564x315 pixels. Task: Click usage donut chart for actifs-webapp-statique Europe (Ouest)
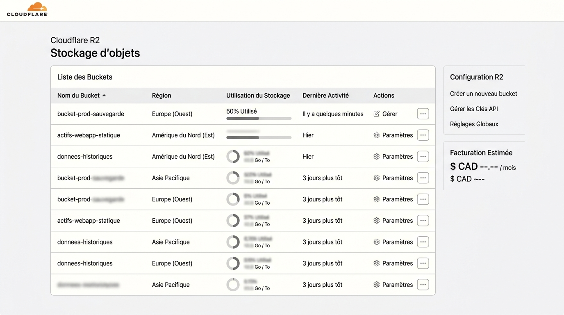pyautogui.click(x=233, y=220)
